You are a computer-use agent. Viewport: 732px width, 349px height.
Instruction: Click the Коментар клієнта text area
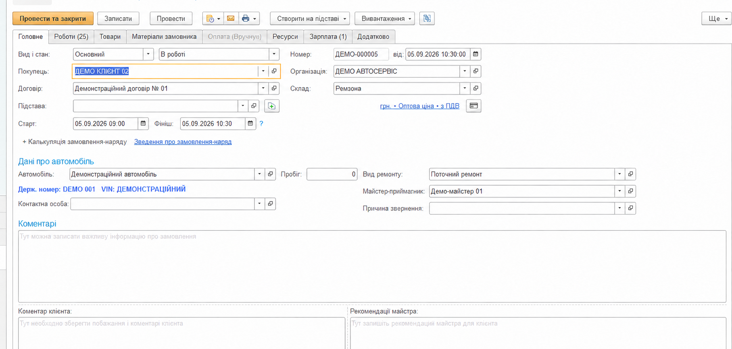click(181, 333)
